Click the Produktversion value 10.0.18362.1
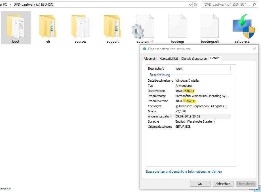Image resolution: width=261 pixels, height=192 pixels. click(185, 101)
